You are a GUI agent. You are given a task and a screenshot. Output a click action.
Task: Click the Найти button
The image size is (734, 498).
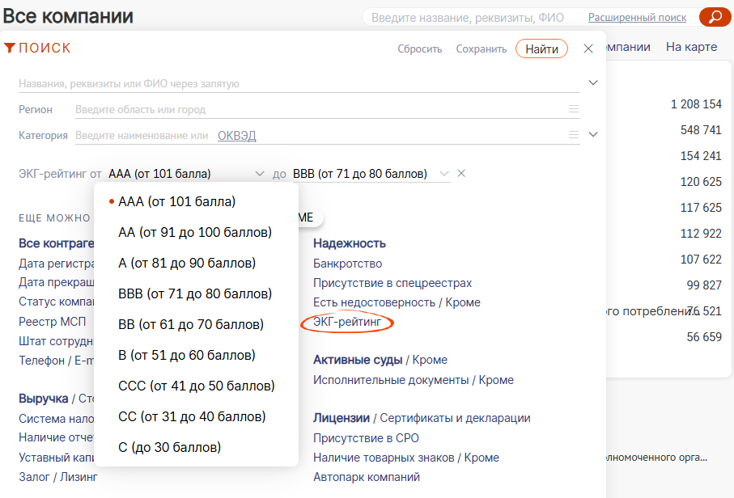[x=541, y=49]
